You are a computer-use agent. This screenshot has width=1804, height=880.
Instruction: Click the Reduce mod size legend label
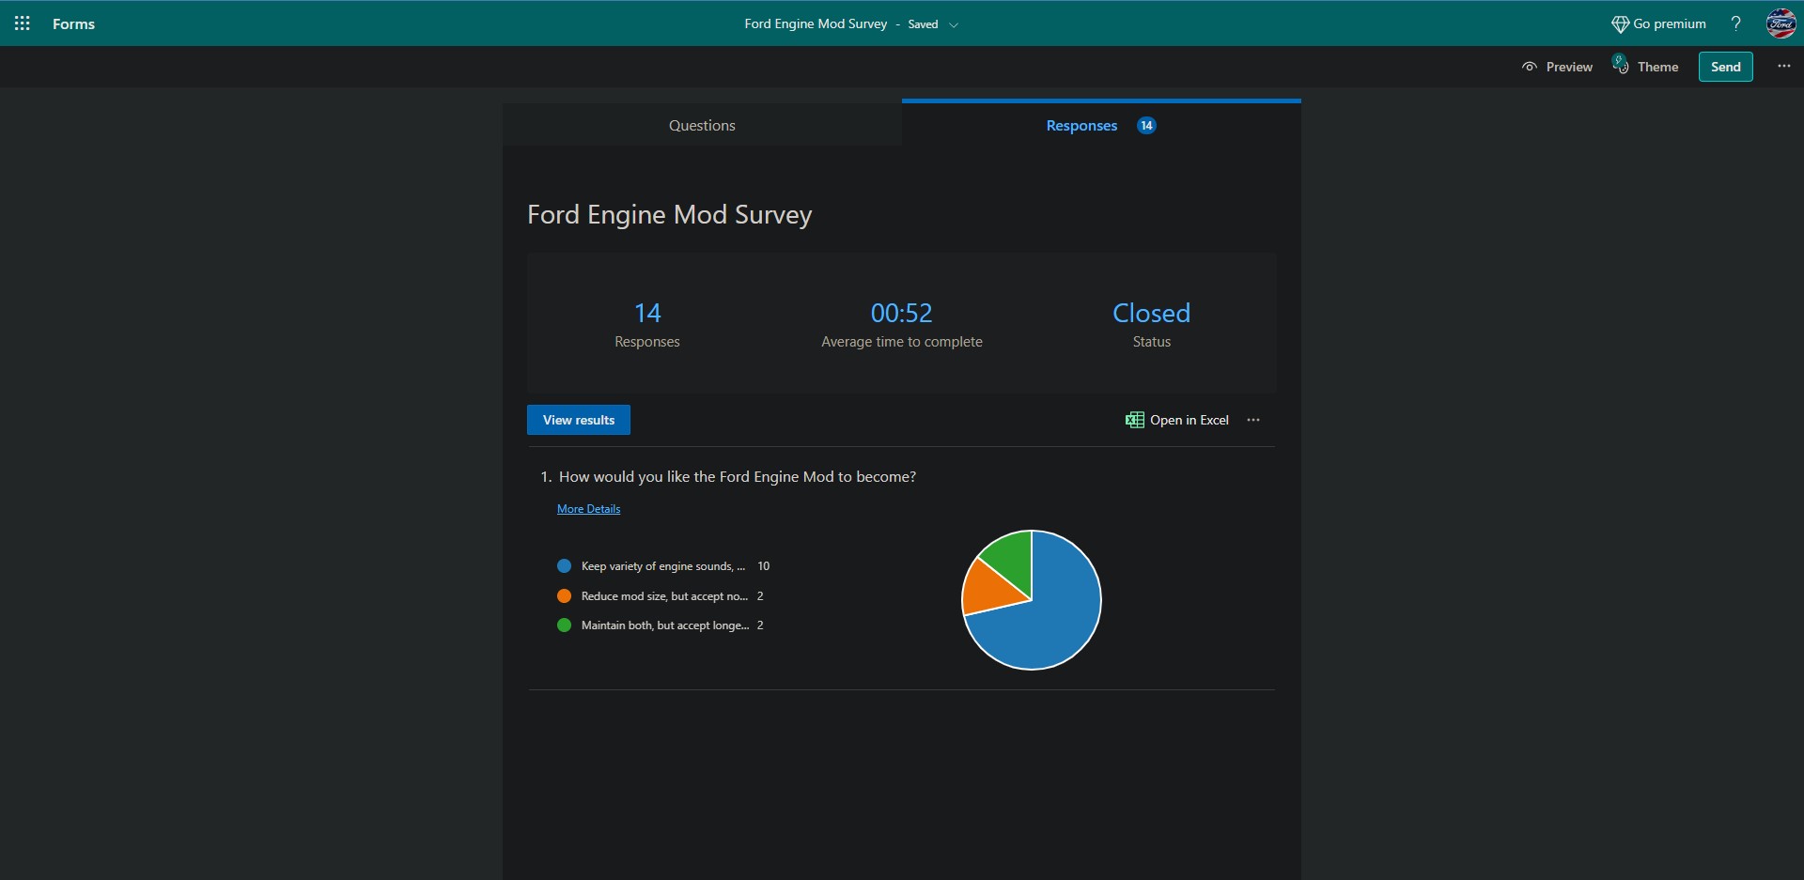tap(664, 596)
